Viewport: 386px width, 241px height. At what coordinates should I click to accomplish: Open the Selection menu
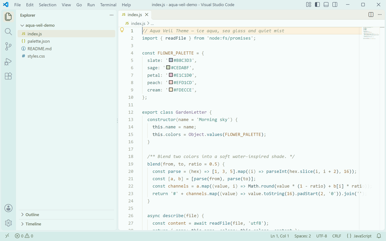pyautogui.click(x=47, y=5)
